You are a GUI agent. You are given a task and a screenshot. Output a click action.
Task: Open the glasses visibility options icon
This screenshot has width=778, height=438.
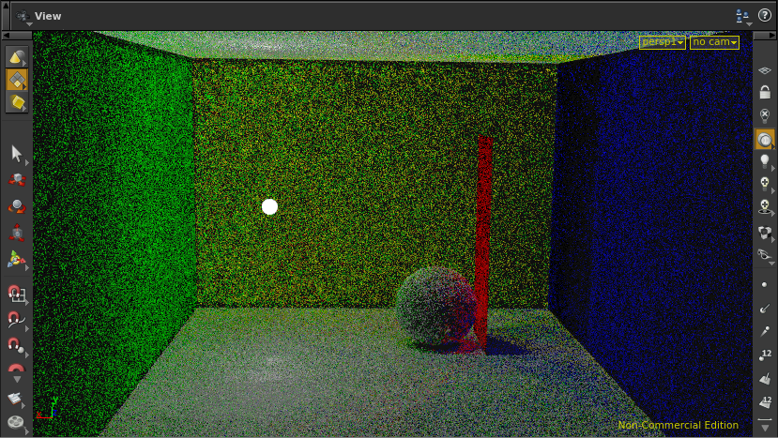coord(765,255)
